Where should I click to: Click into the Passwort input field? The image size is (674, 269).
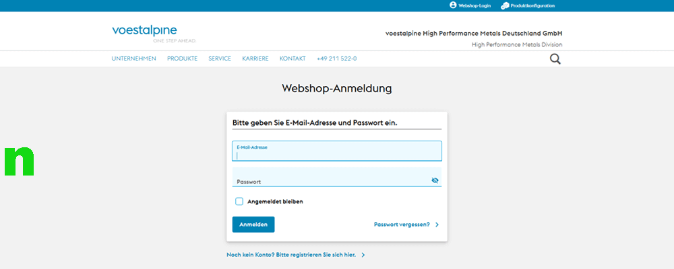click(x=330, y=180)
